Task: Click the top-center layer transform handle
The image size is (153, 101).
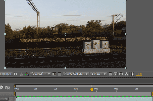Action: click(x=65, y=1)
